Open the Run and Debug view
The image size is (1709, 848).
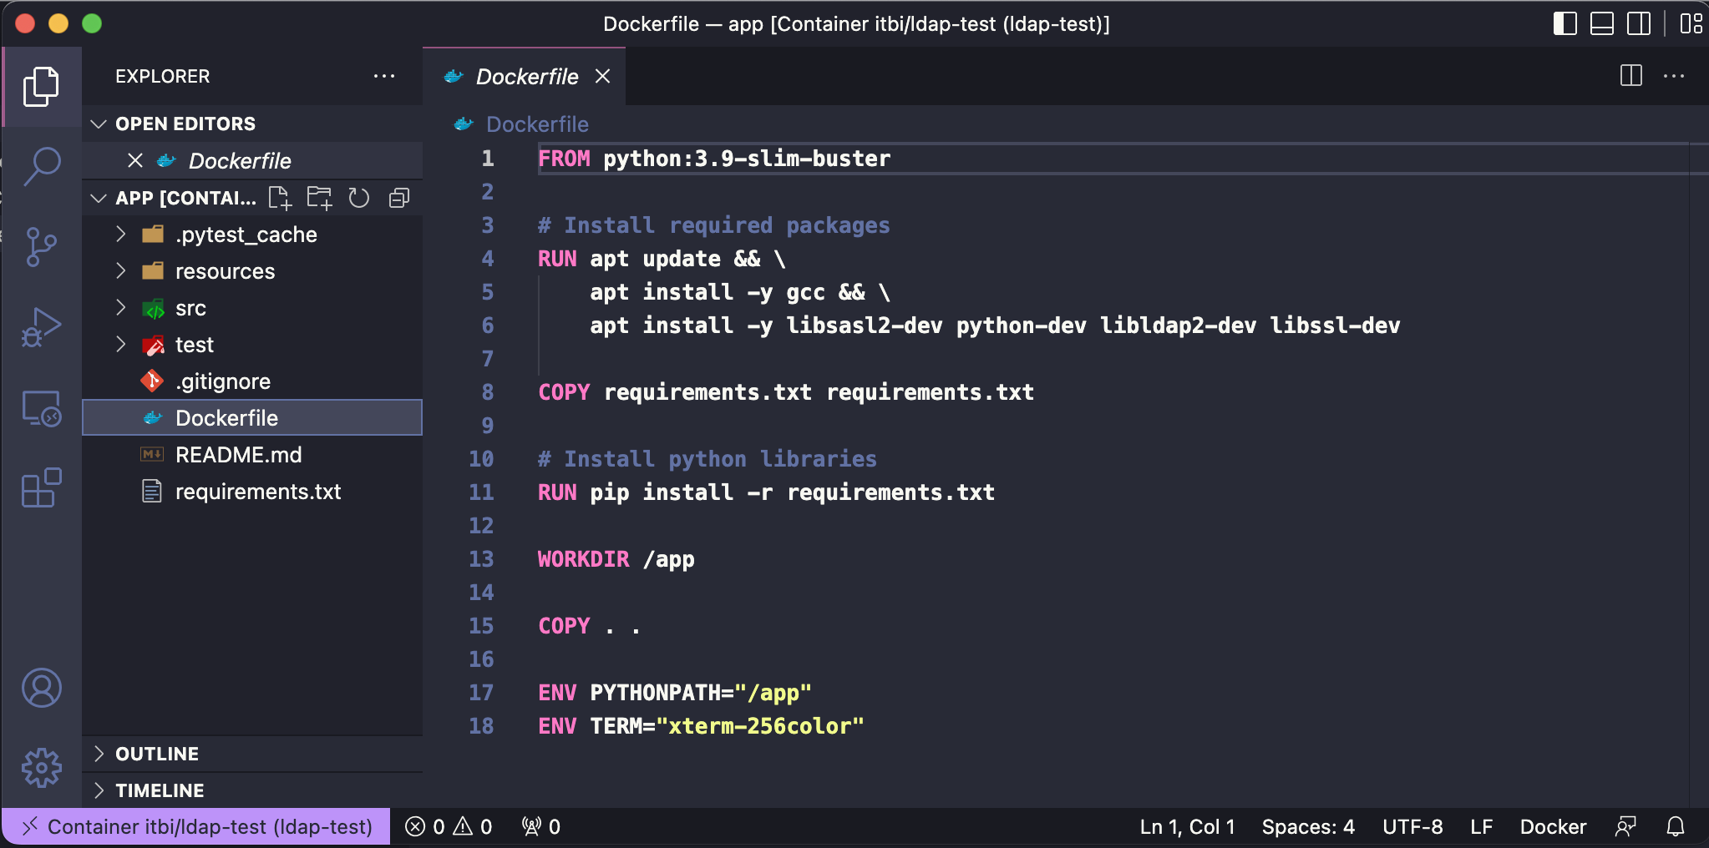[x=41, y=327]
